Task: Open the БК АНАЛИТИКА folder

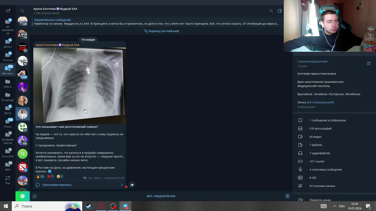Action: [8, 27]
